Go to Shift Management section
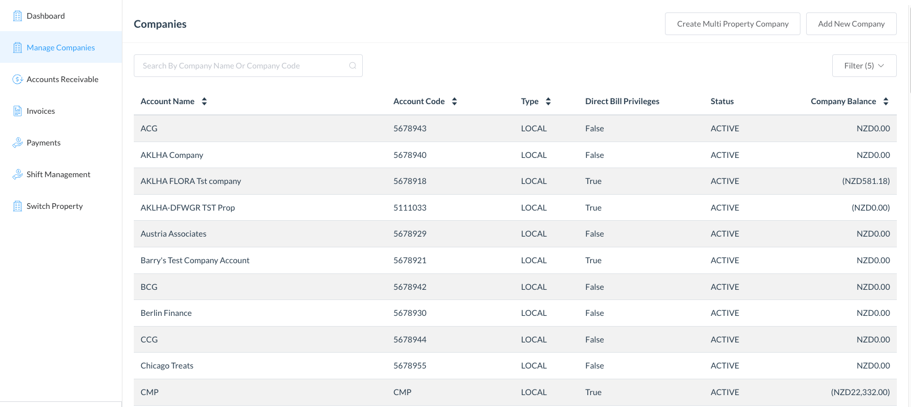This screenshot has width=911, height=407. (x=58, y=174)
